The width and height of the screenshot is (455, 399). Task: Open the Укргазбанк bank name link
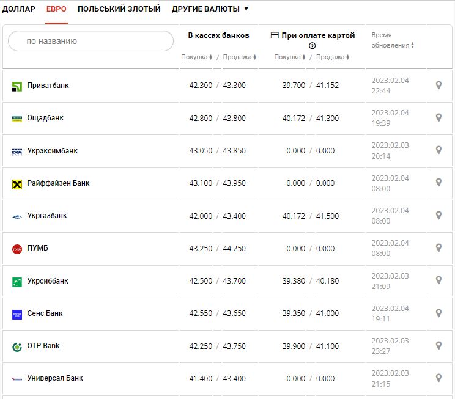tap(47, 216)
